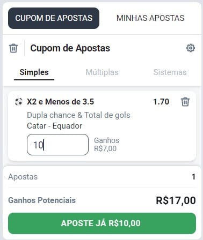The image size is (203, 240).
Task: Click the Catar - Equador match name
Action: [x=55, y=126]
